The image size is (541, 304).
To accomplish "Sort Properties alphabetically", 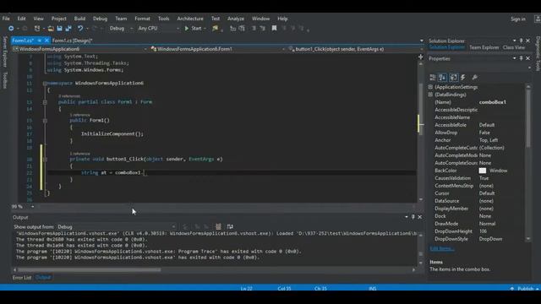I will 442,77.
